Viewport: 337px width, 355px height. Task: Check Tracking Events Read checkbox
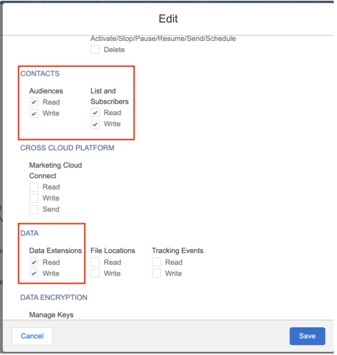coord(157,263)
